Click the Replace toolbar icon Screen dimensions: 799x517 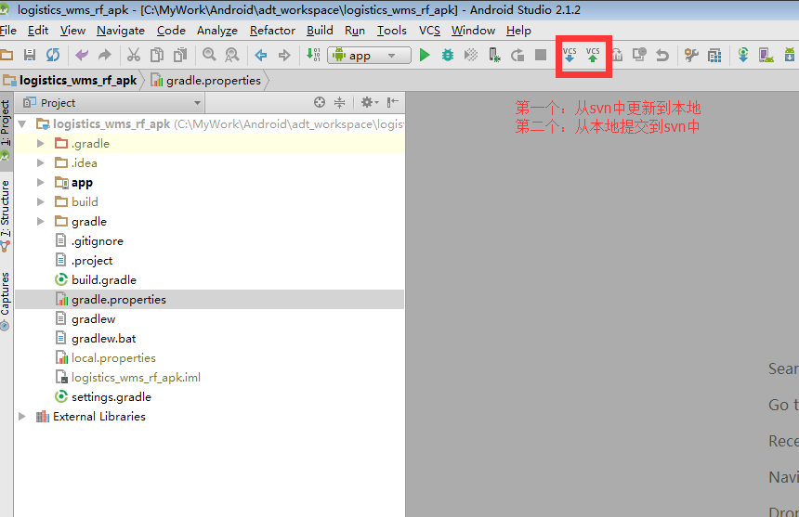click(x=232, y=55)
